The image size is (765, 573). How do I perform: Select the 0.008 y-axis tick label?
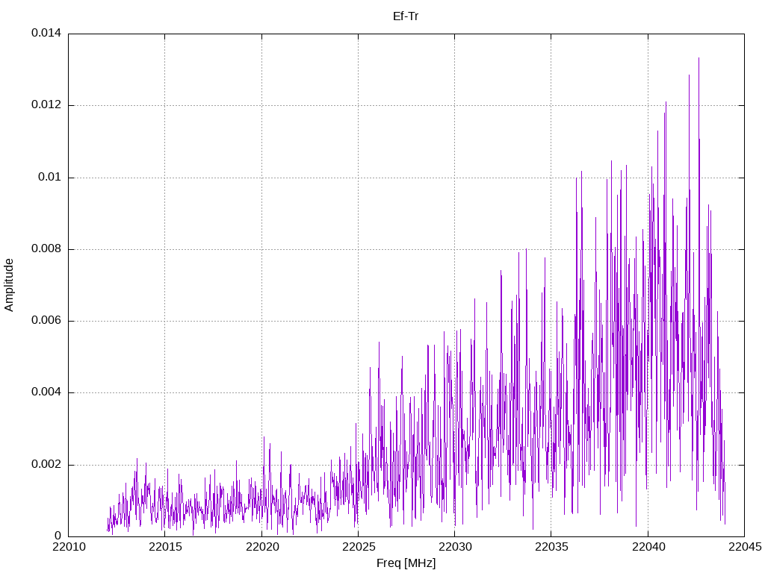46,249
